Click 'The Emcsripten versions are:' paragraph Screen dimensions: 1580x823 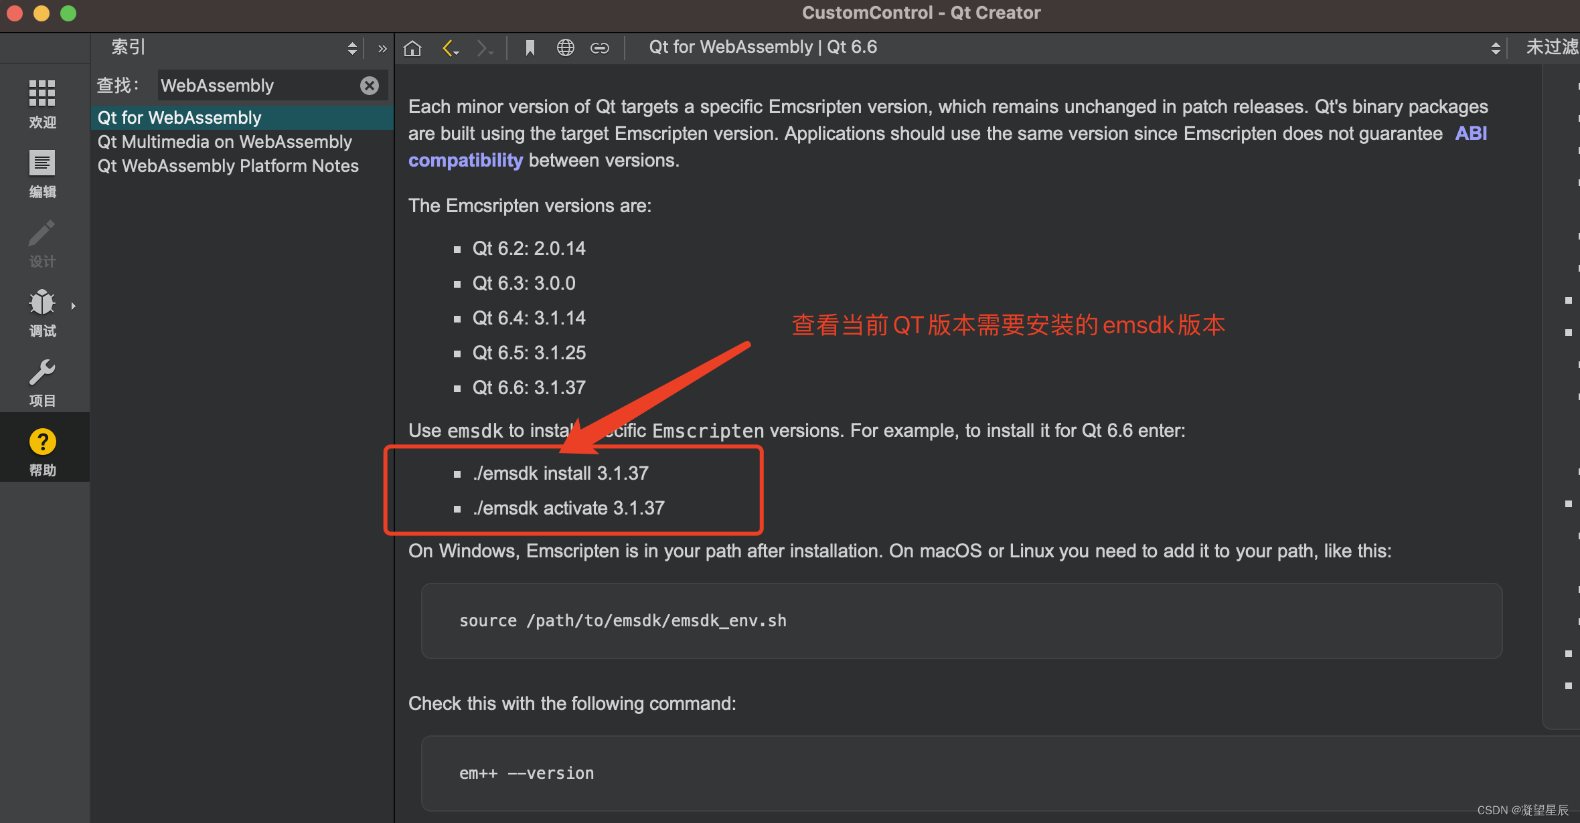pyautogui.click(x=530, y=205)
